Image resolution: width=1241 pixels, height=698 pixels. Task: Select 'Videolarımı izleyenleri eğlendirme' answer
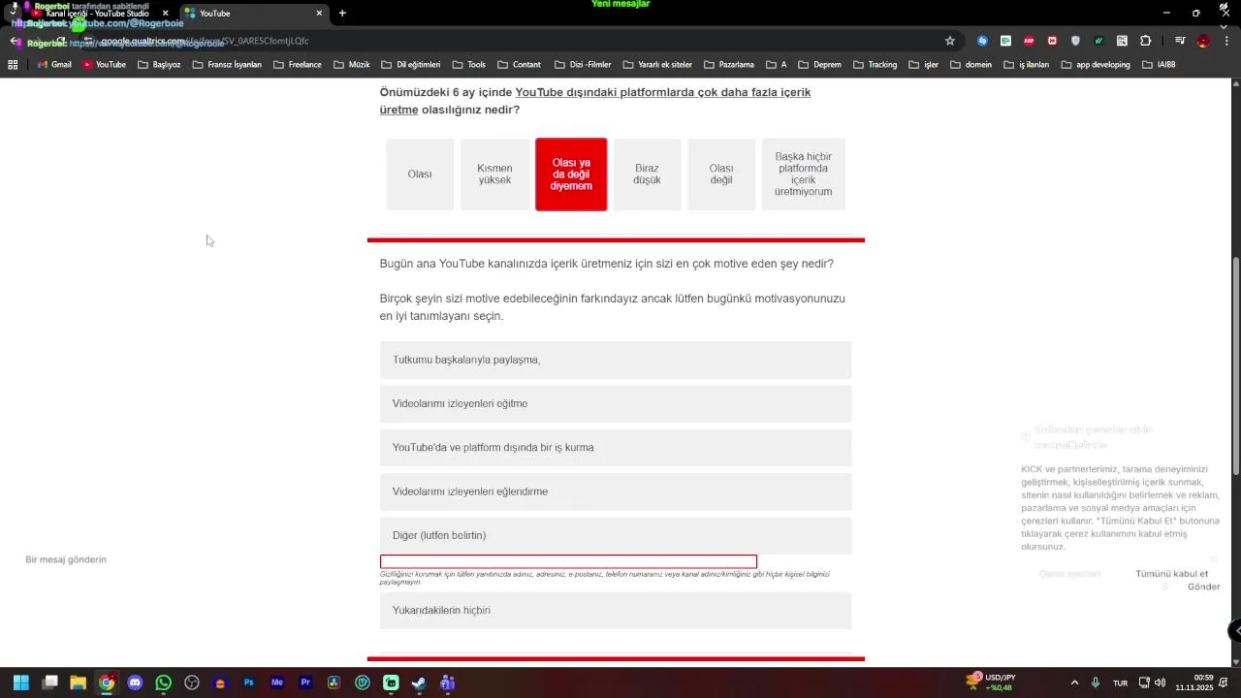[616, 492]
